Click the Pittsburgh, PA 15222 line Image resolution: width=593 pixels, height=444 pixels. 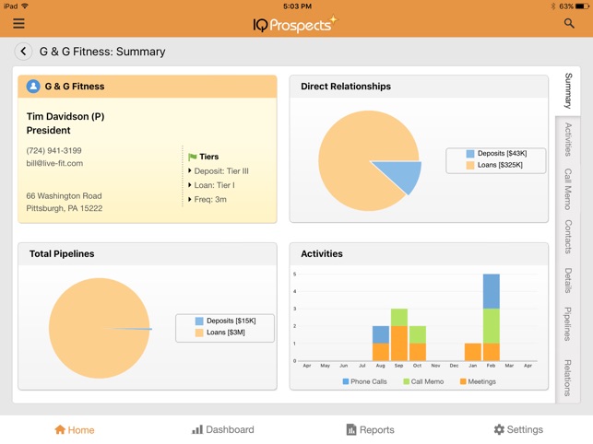click(x=65, y=208)
